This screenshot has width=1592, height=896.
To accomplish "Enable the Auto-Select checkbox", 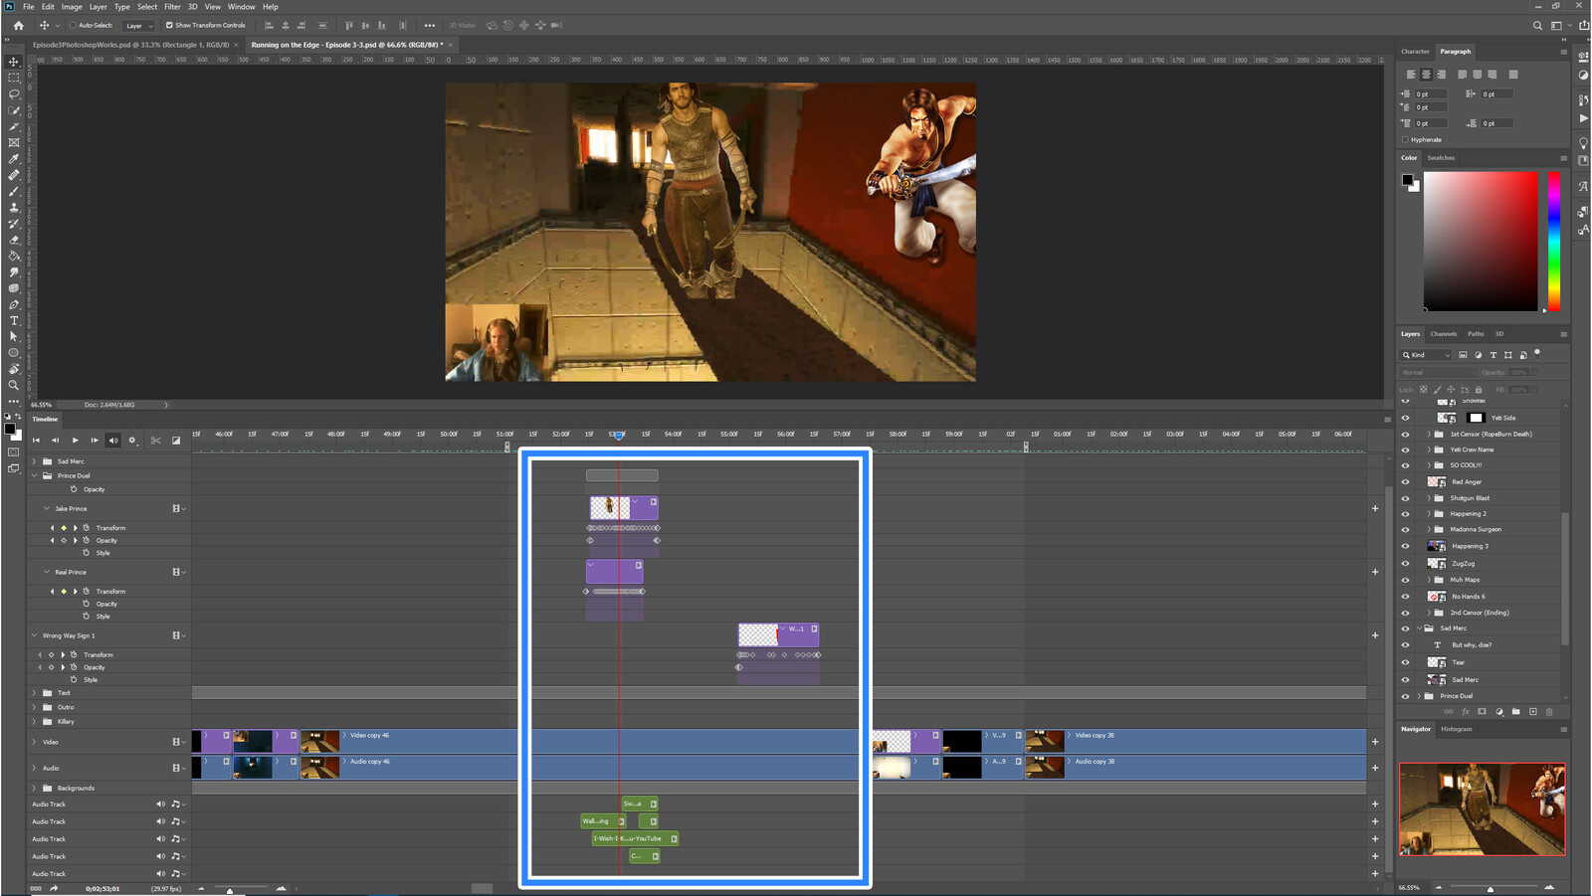I will click(x=73, y=25).
